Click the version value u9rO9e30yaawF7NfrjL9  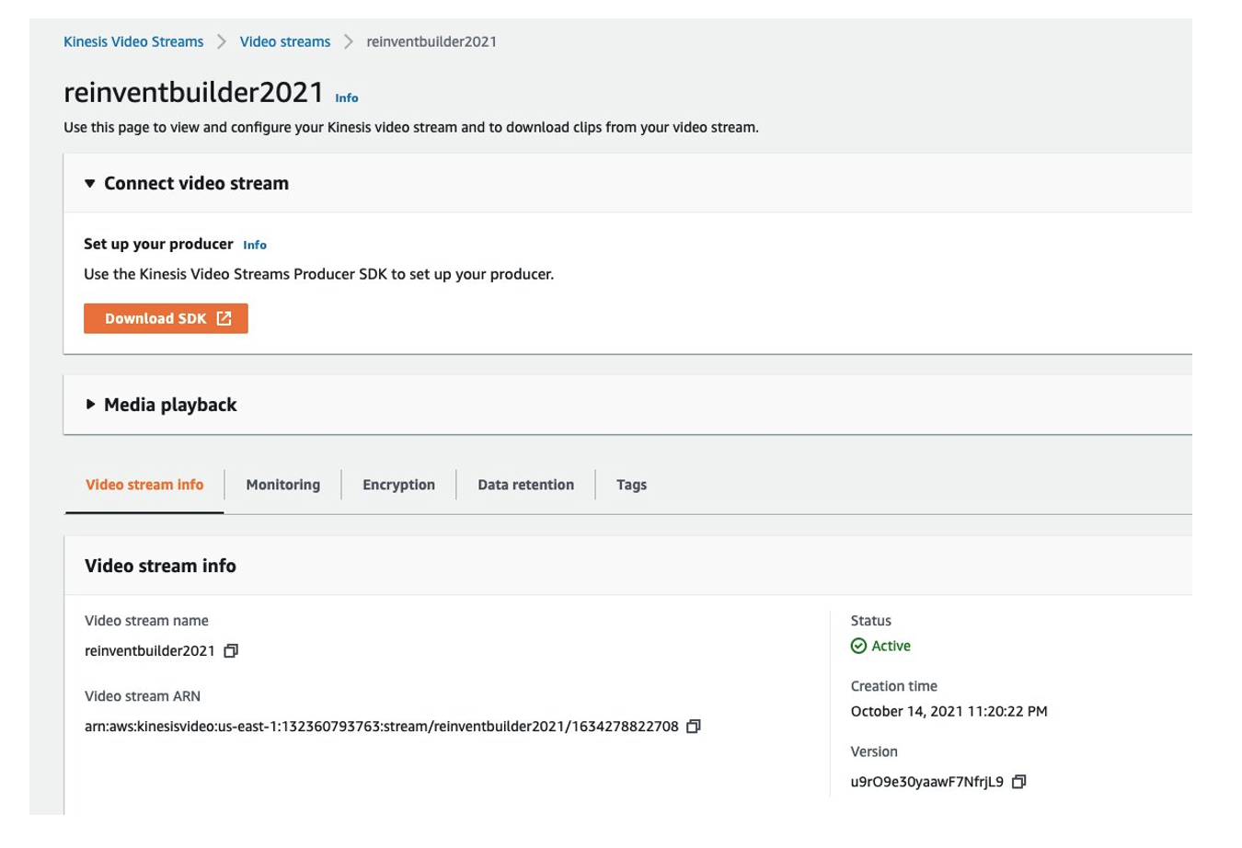click(927, 782)
